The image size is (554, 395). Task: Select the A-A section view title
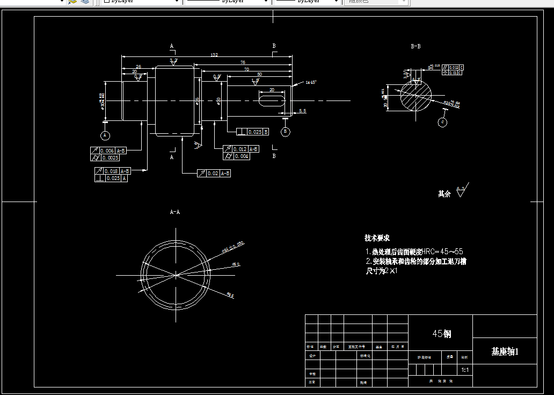175,212
